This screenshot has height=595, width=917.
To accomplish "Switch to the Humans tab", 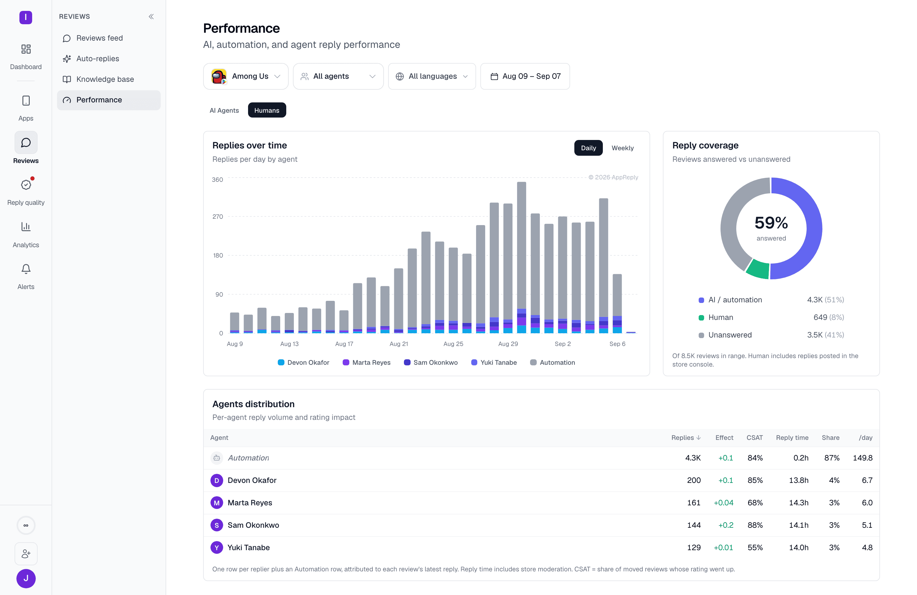I will [267, 111].
